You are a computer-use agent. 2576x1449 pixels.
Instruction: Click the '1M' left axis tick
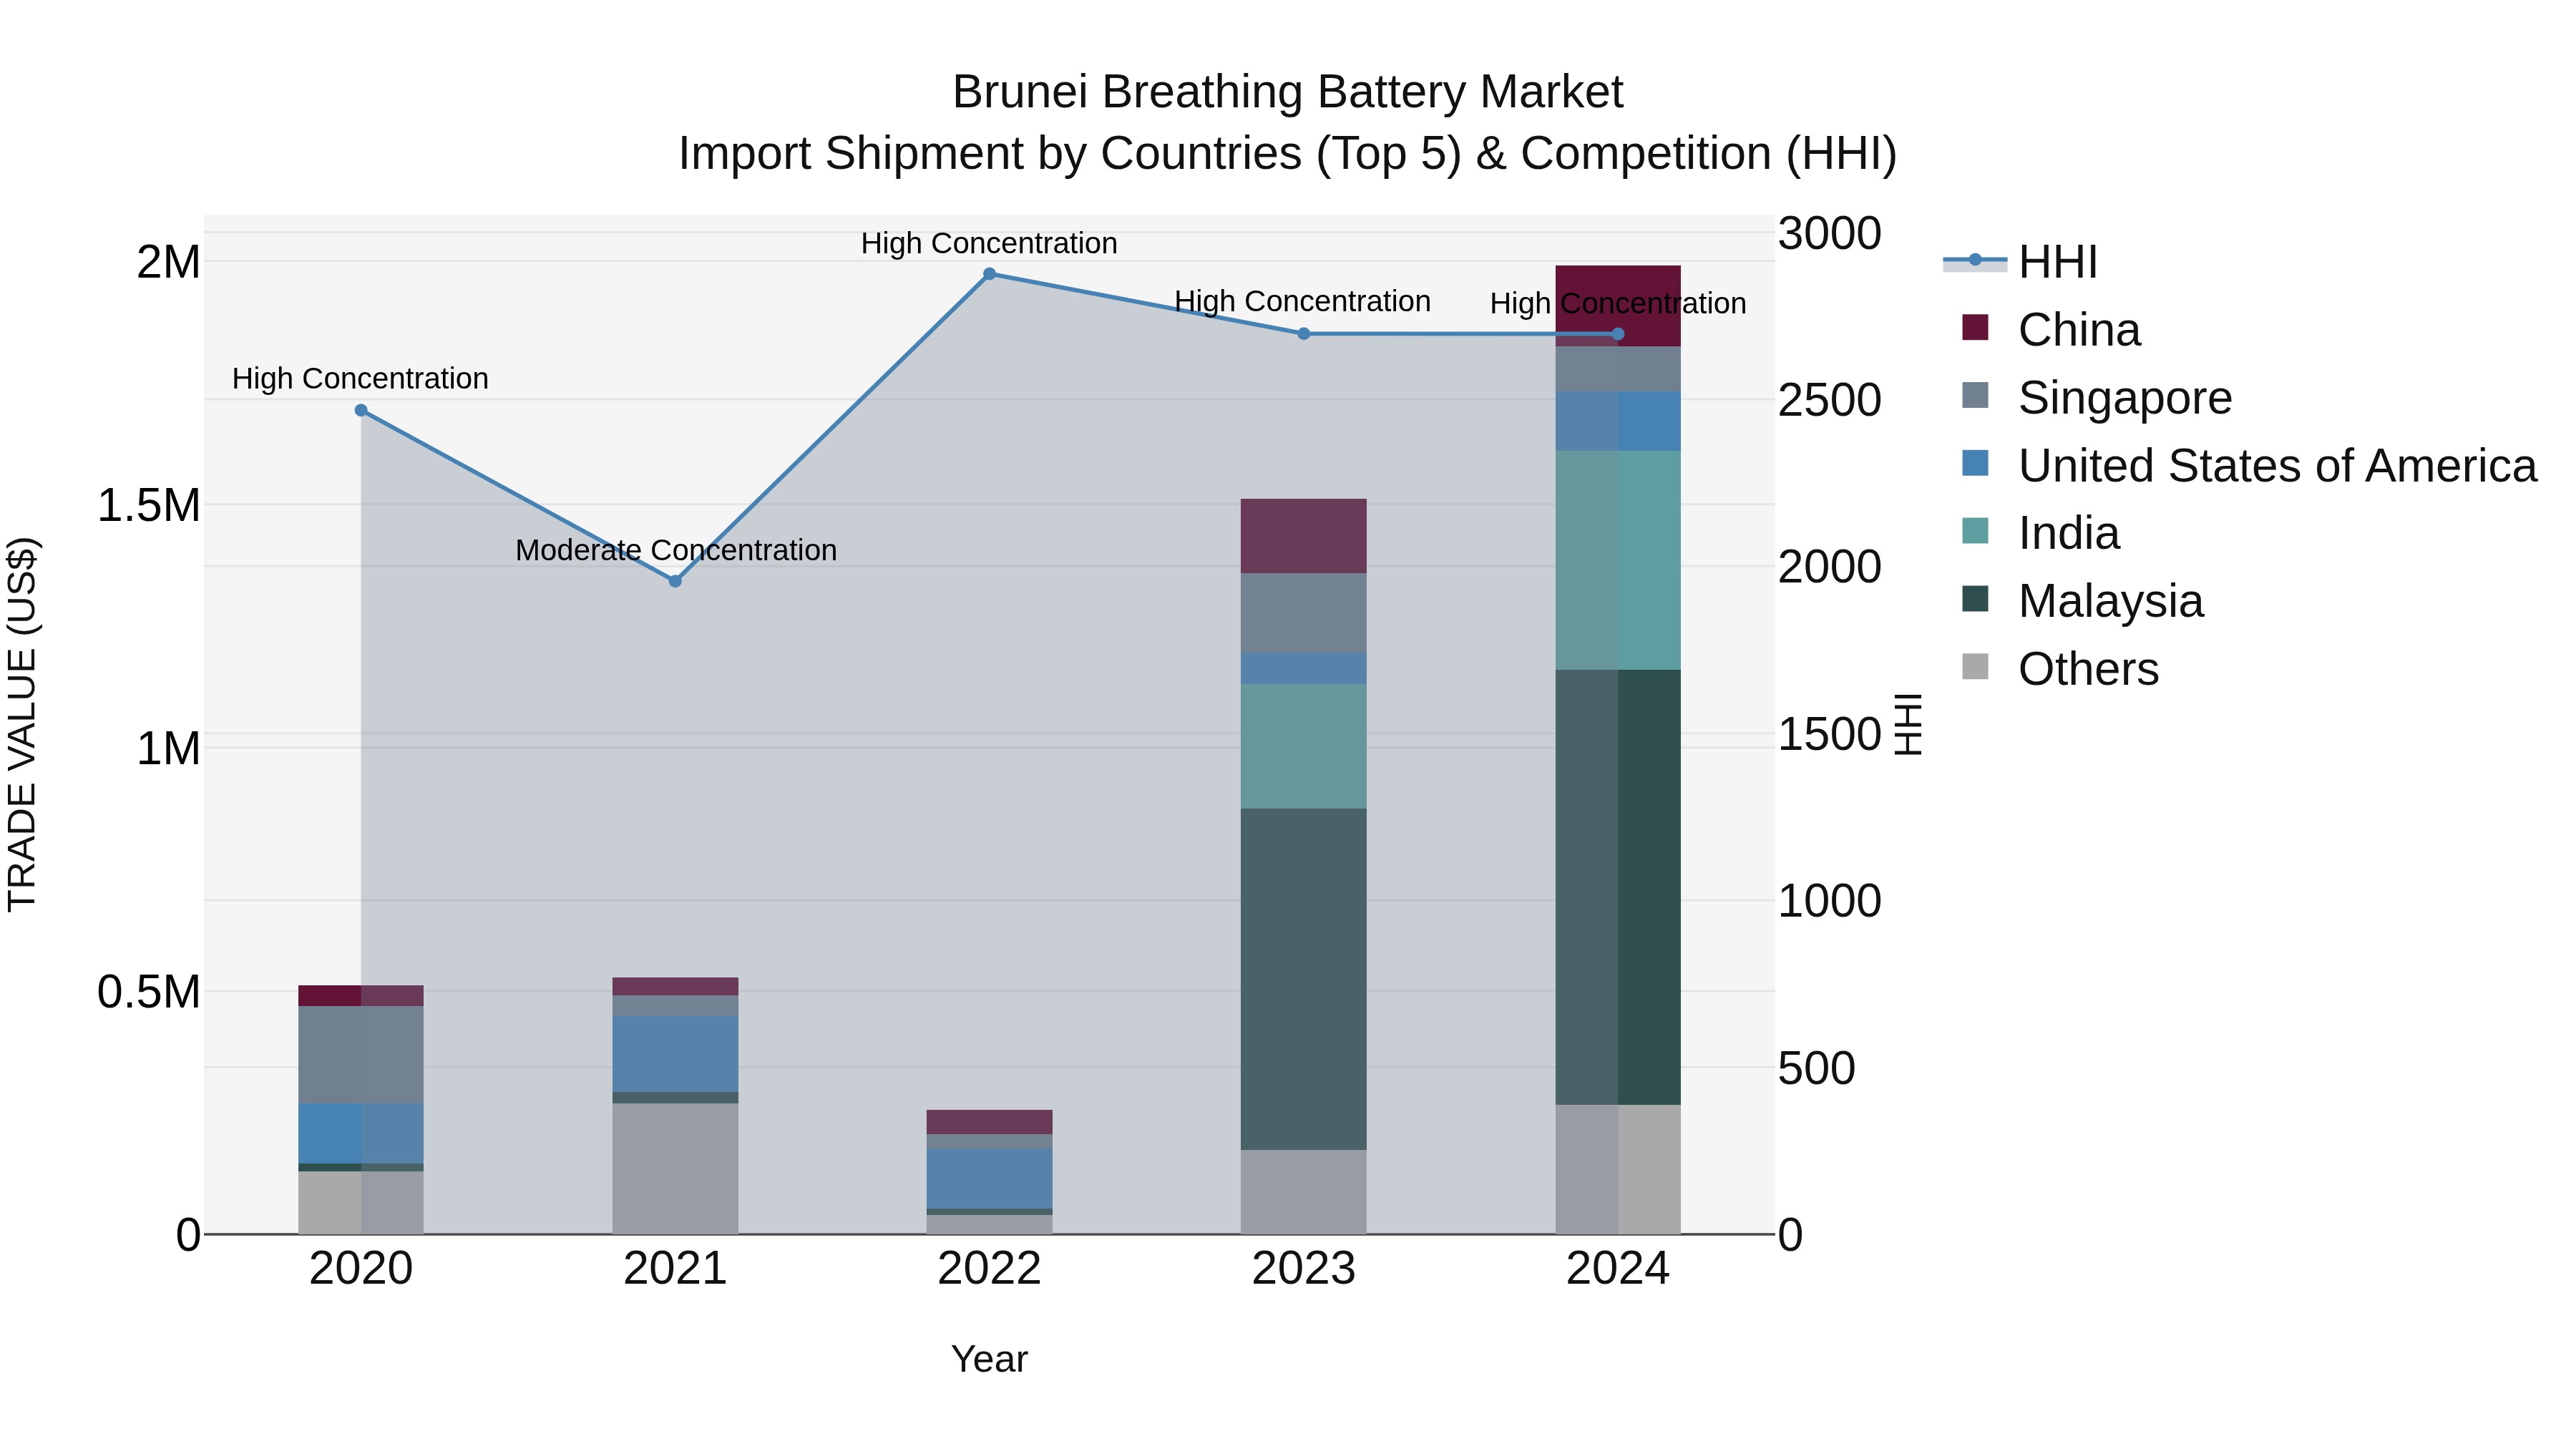pos(168,749)
